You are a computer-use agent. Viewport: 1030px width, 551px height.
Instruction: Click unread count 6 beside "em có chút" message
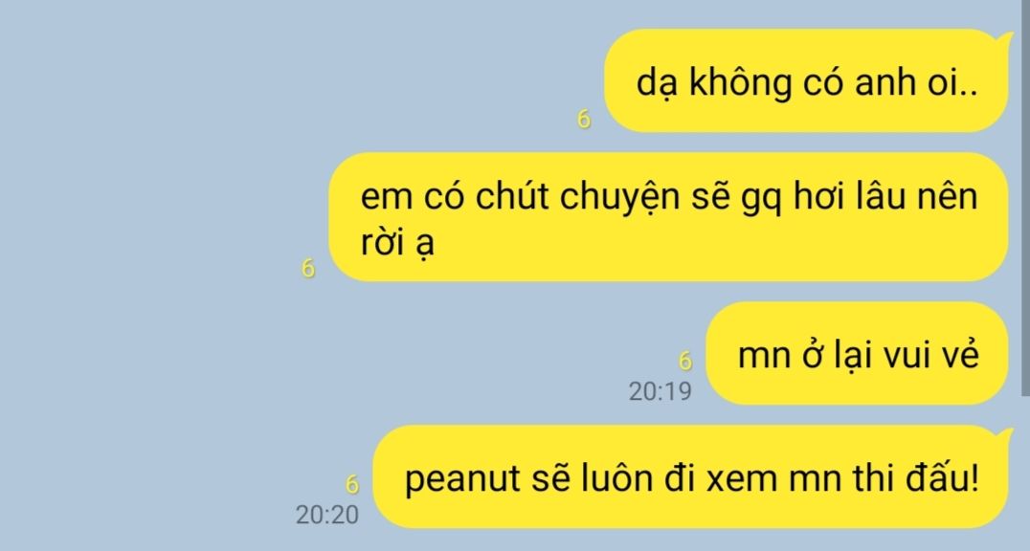[x=308, y=269]
